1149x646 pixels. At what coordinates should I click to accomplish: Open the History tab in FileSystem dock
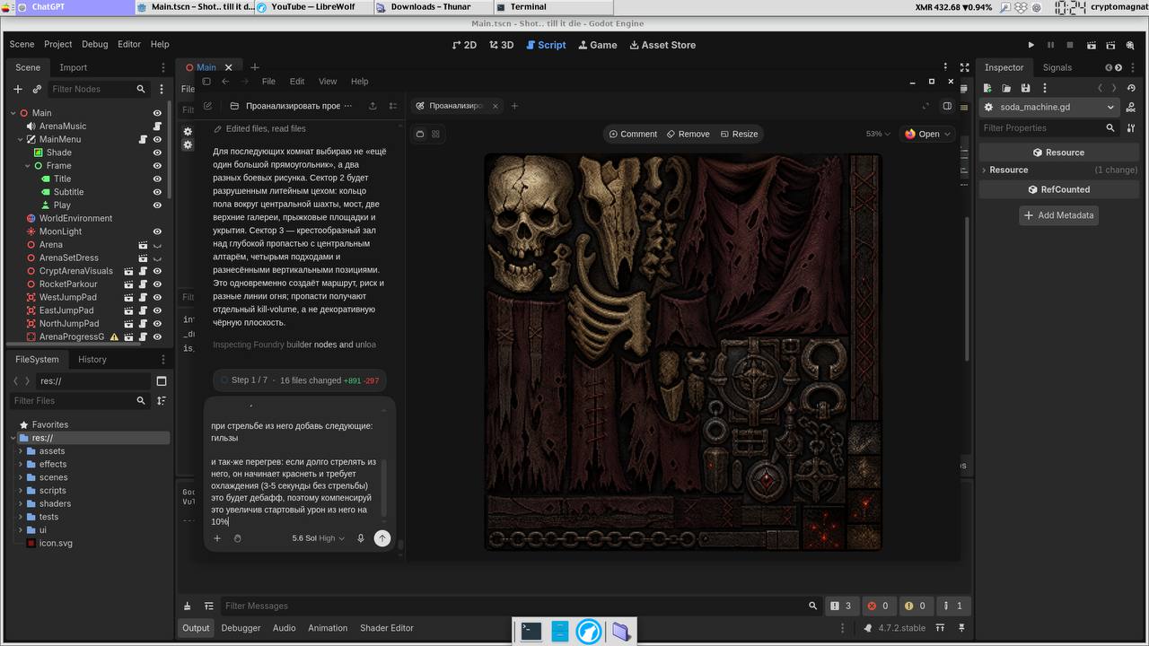92,359
